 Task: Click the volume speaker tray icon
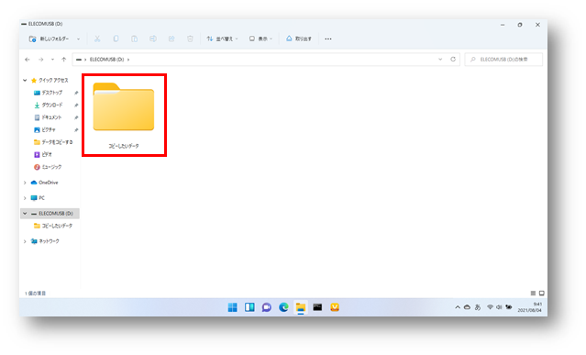499,307
